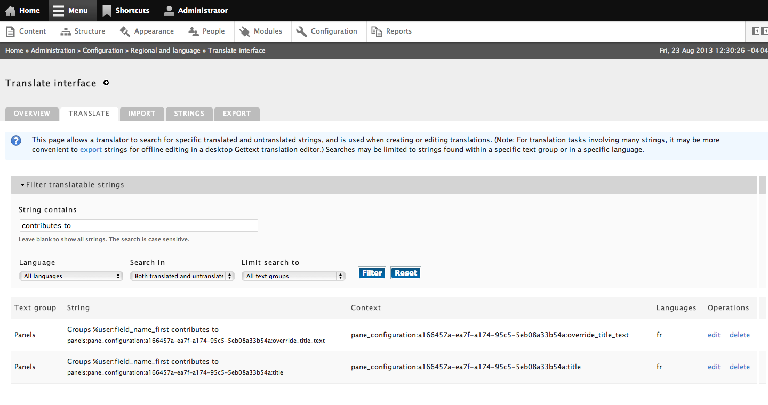This screenshot has height=405, width=768.
Task: Click the Administrator user icon
Action: 169,10
